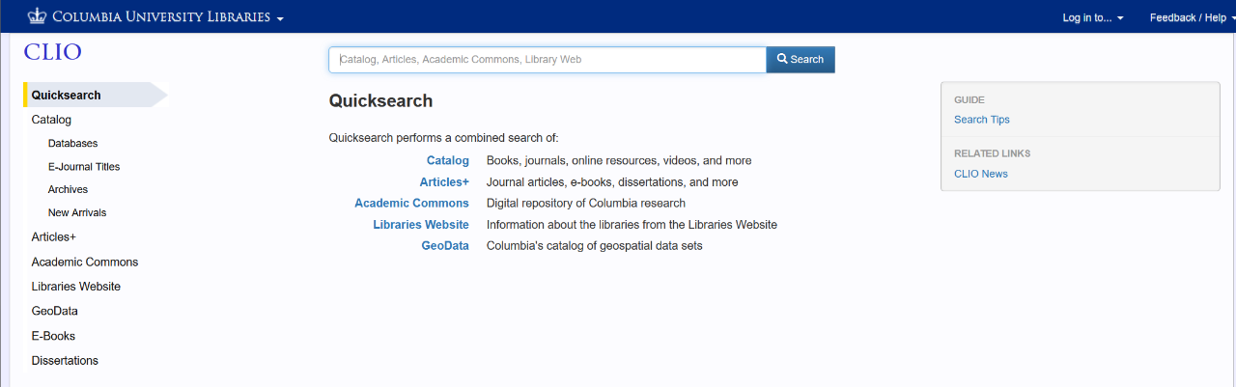Click 'Journal articles, e-books, dissertations, and more' text
Image resolution: width=1236 pixels, height=387 pixels.
coord(612,181)
